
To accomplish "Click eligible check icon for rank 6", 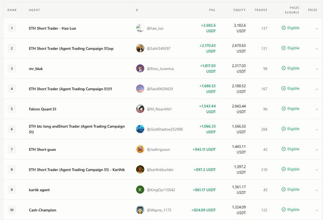I will point(284,128).
